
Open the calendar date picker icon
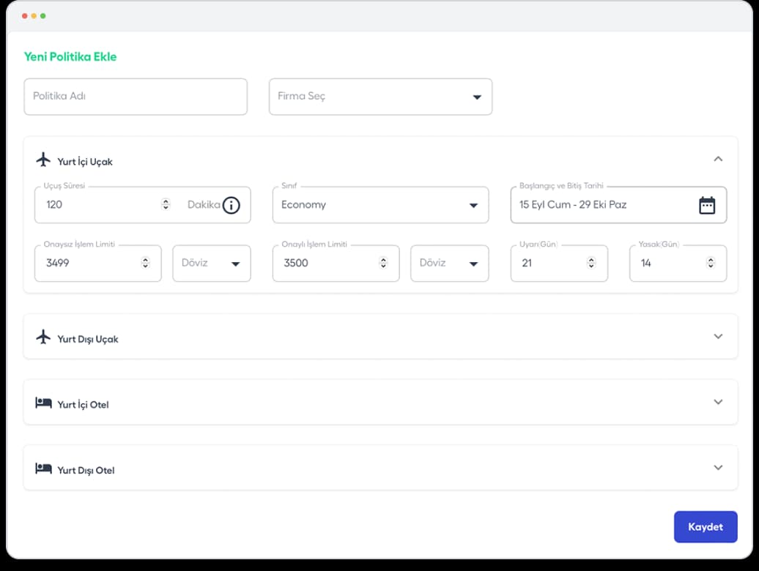point(706,205)
